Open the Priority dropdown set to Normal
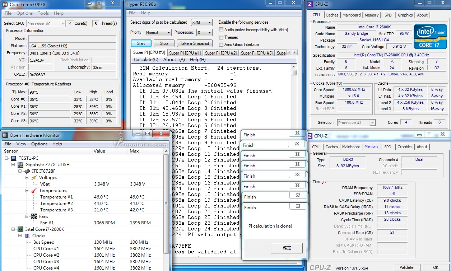Viewport: 451px width, 271px height. click(158, 32)
